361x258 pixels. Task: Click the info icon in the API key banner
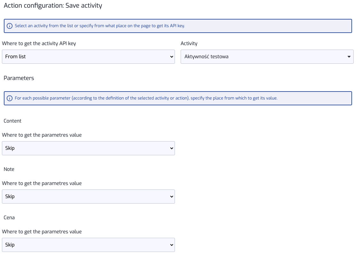coord(10,26)
